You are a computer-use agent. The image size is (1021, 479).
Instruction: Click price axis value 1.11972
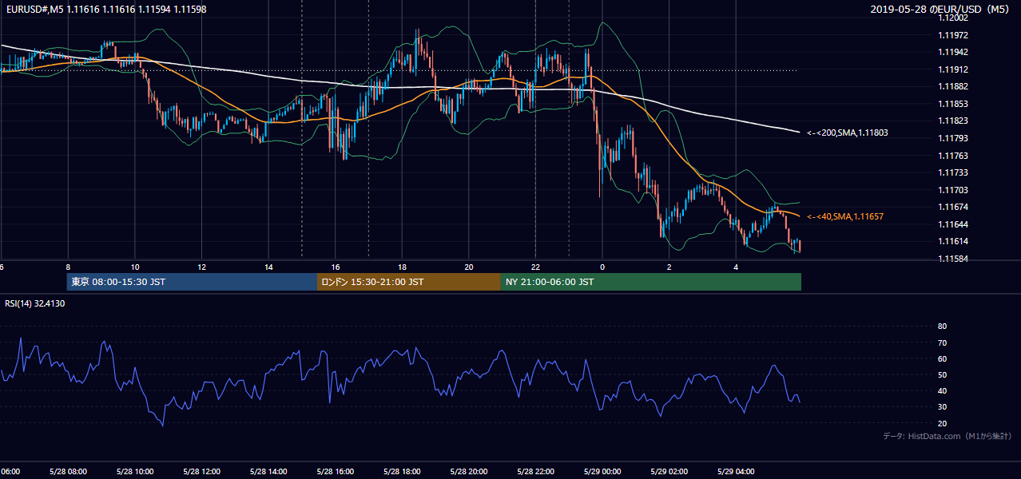(953, 35)
